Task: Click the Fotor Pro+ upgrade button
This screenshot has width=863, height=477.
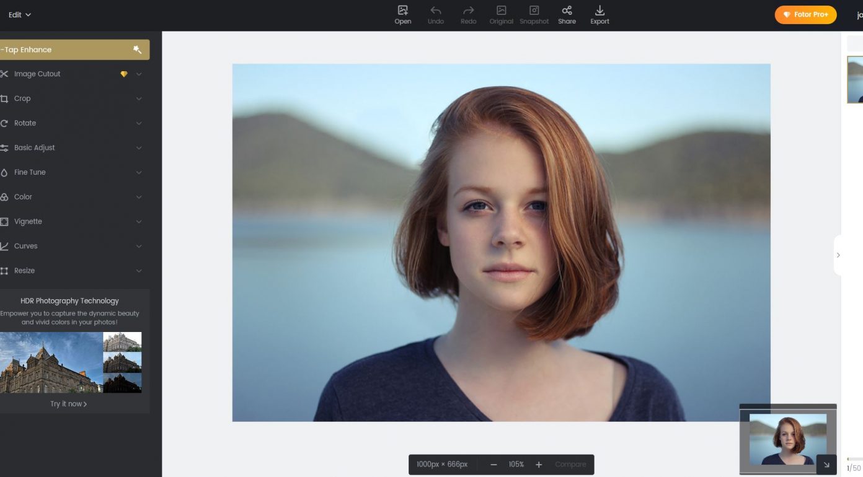Action: pyautogui.click(x=805, y=14)
